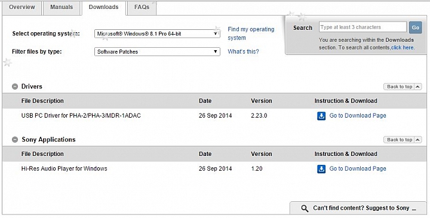Collapse the Drivers section minus icon
This screenshot has height=218, width=430.
(x=15, y=87)
